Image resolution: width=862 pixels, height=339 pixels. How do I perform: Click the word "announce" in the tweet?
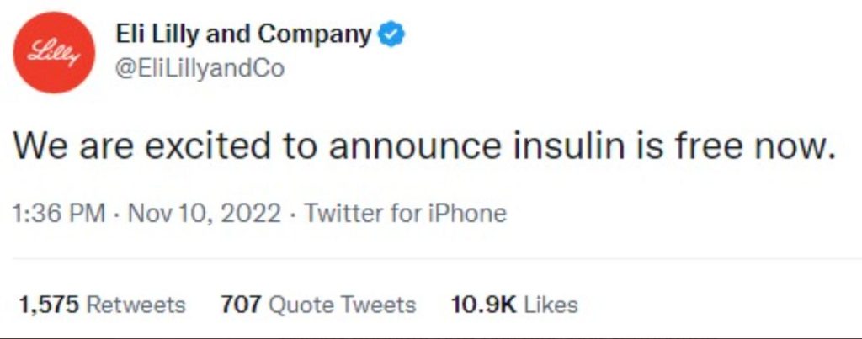(404, 147)
